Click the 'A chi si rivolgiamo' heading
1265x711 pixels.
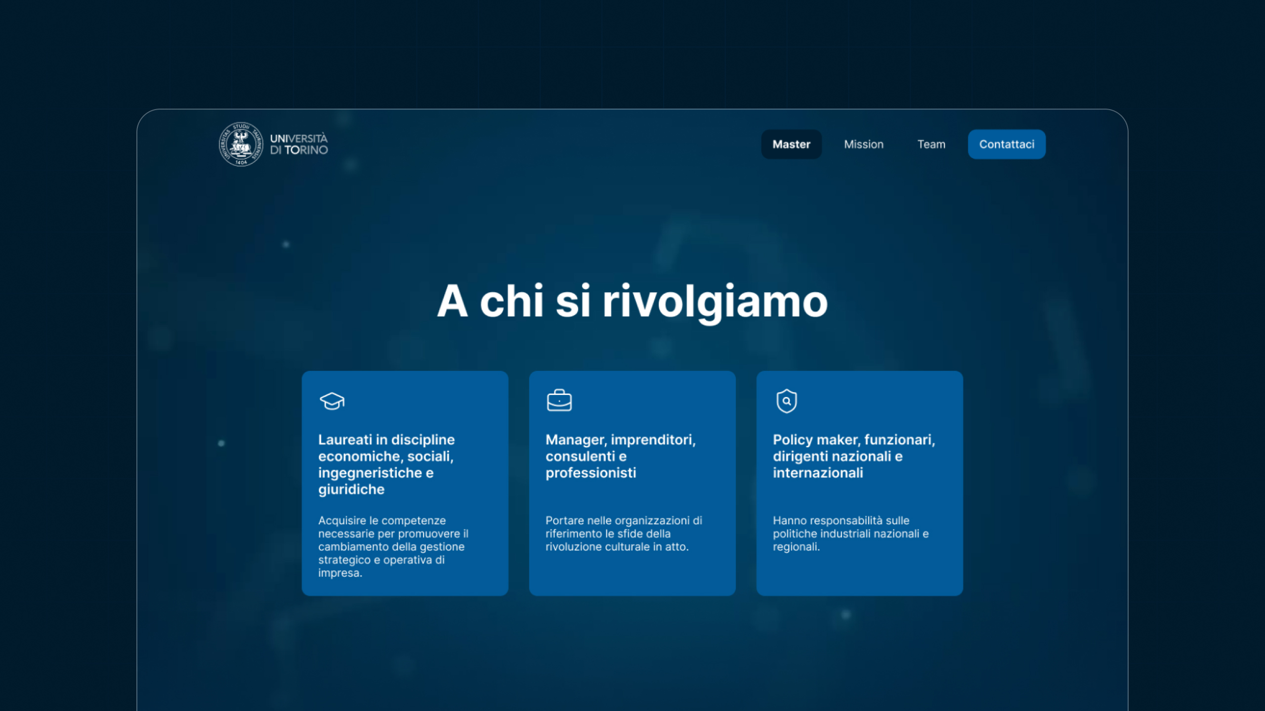click(x=632, y=301)
